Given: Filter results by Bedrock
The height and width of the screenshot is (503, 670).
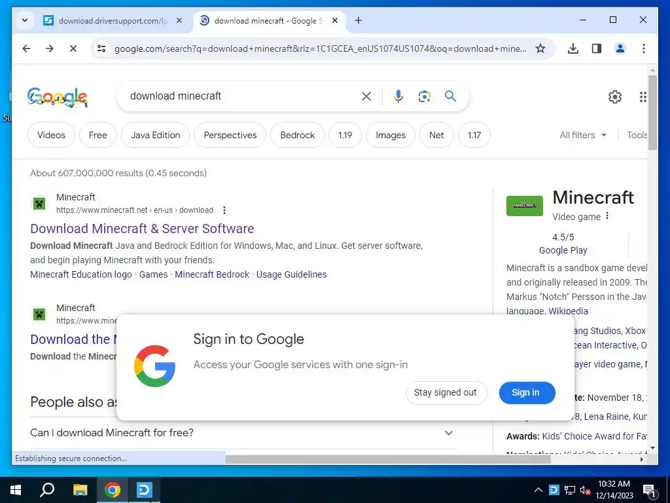Looking at the screenshot, I should coord(298,135).
